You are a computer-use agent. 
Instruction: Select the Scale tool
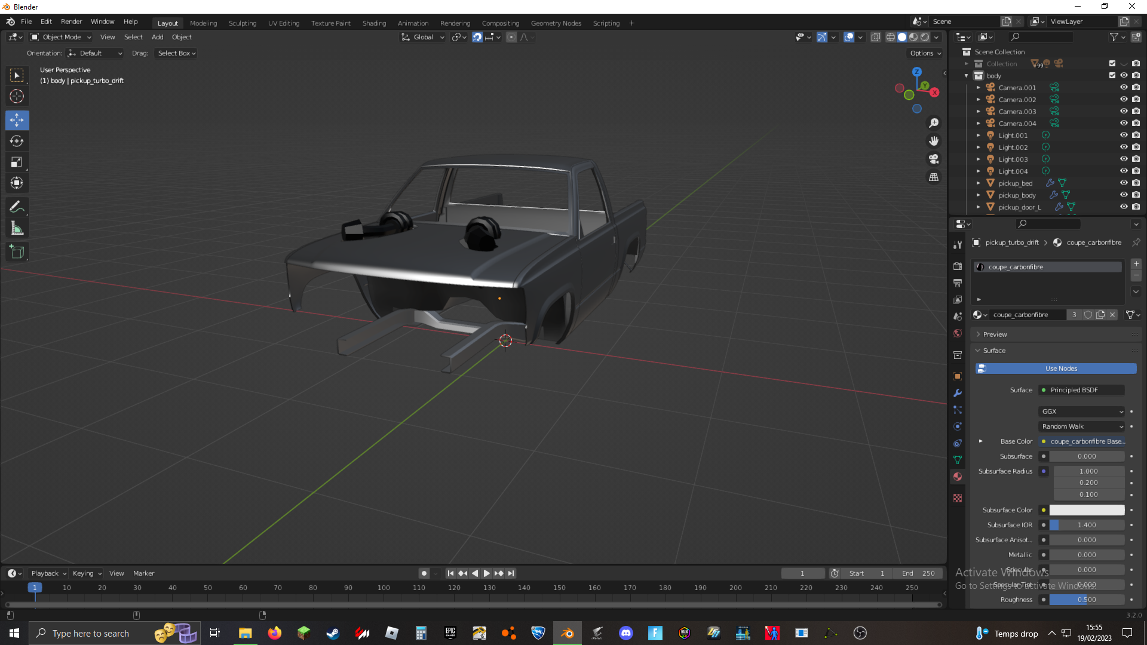[x=17, y=162]
